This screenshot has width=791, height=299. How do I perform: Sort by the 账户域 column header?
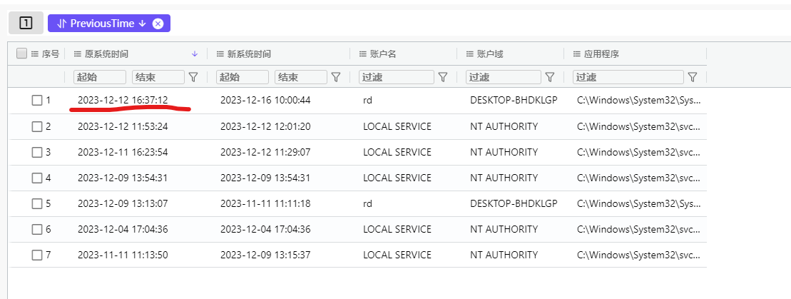point(490,54)
